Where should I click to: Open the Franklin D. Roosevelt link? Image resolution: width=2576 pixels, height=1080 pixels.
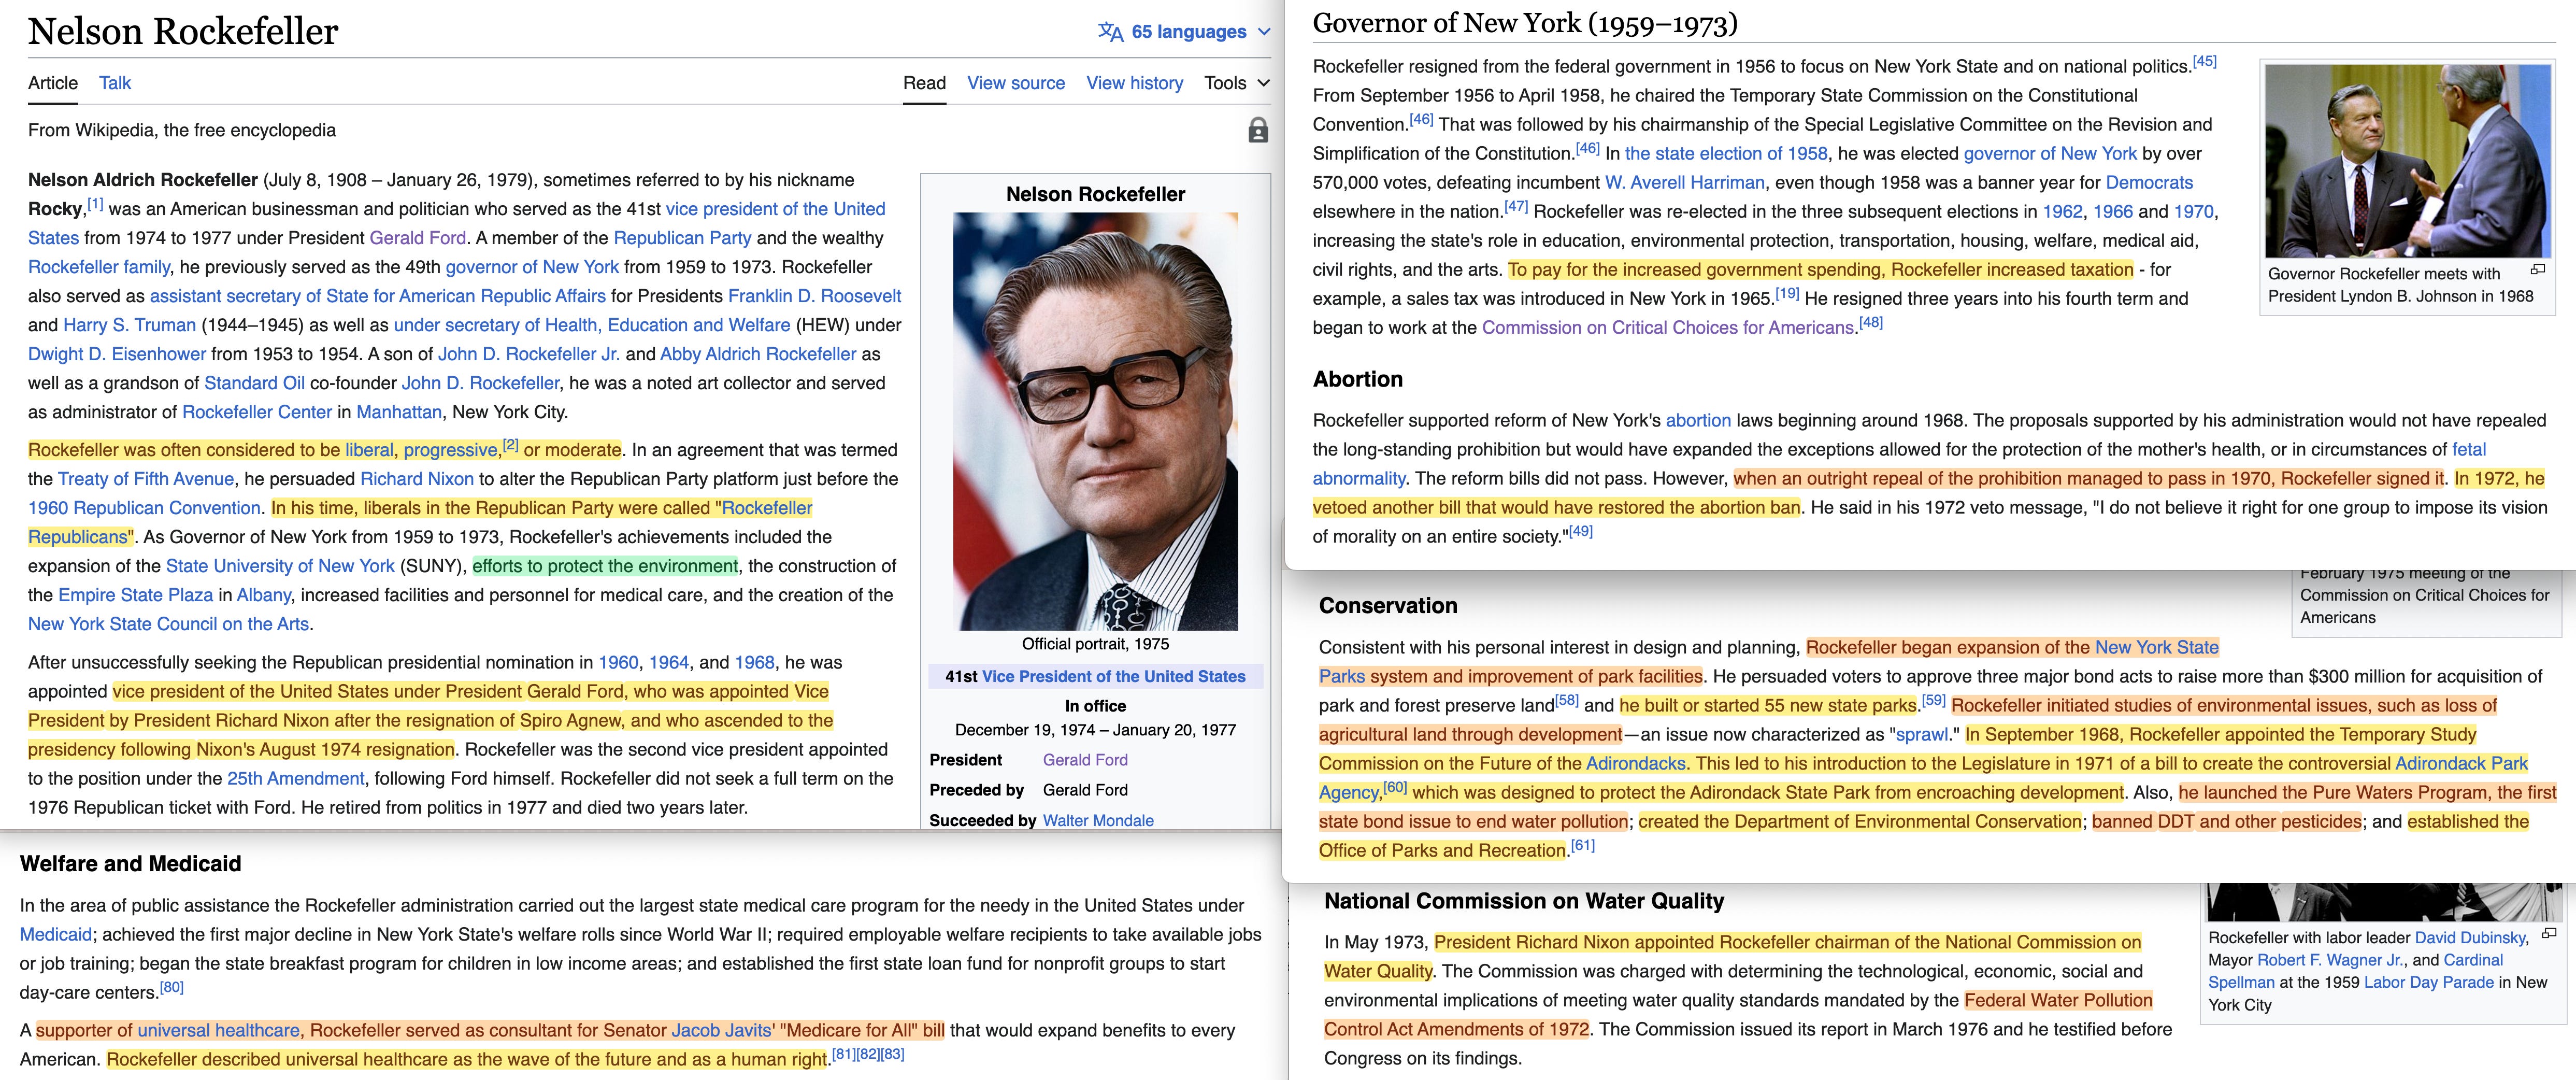click(x=814, y=296)
